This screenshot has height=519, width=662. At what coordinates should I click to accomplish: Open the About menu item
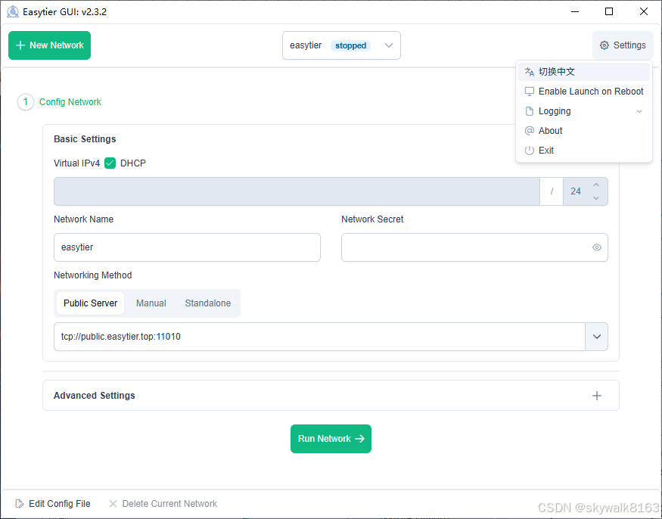[584, 130]
